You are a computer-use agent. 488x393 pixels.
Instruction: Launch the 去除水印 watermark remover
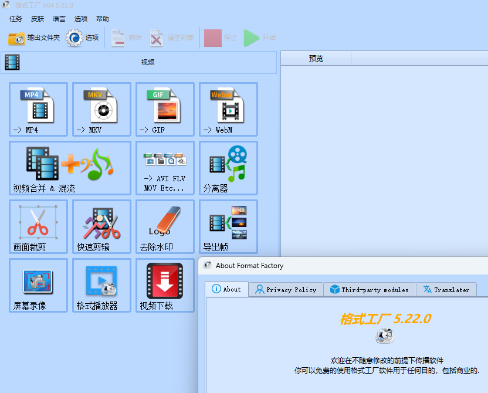pos(165,226)
